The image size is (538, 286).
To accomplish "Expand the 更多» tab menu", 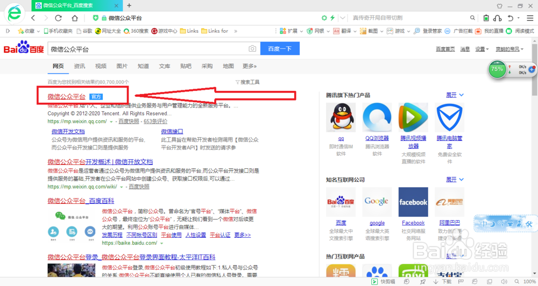I will [x=250, y=66].
